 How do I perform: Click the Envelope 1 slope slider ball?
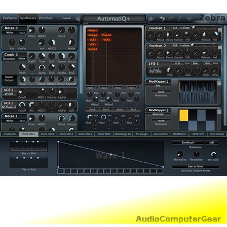tap(193, 28)
